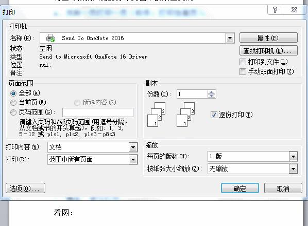Select the 当前页(E) radio button
Screen dimensions: 308x226
(13, 103)
